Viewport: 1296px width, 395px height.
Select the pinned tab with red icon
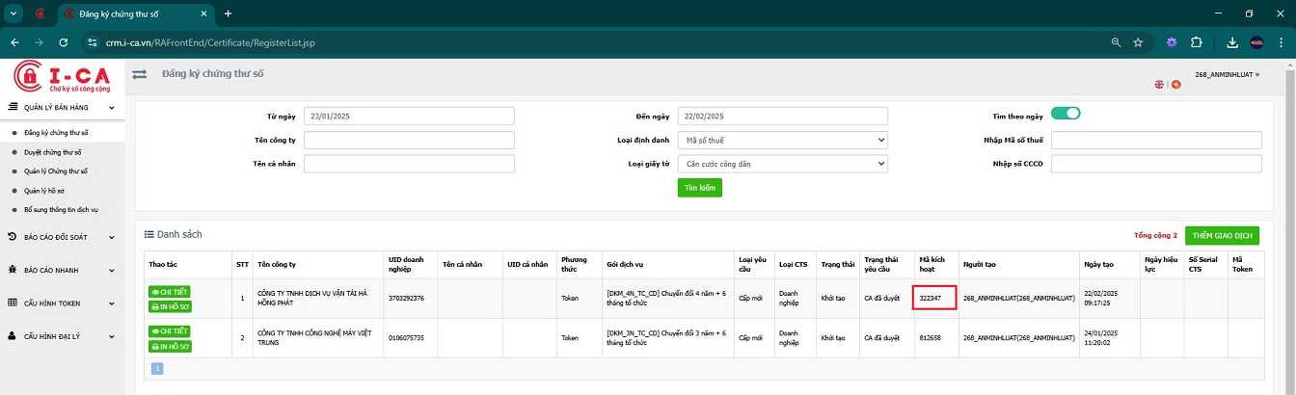pos(40,13)
